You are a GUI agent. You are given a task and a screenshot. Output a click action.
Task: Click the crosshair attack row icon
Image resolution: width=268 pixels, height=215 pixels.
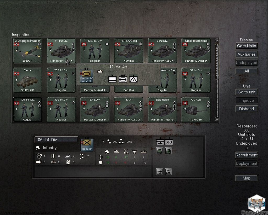(100, 157)
